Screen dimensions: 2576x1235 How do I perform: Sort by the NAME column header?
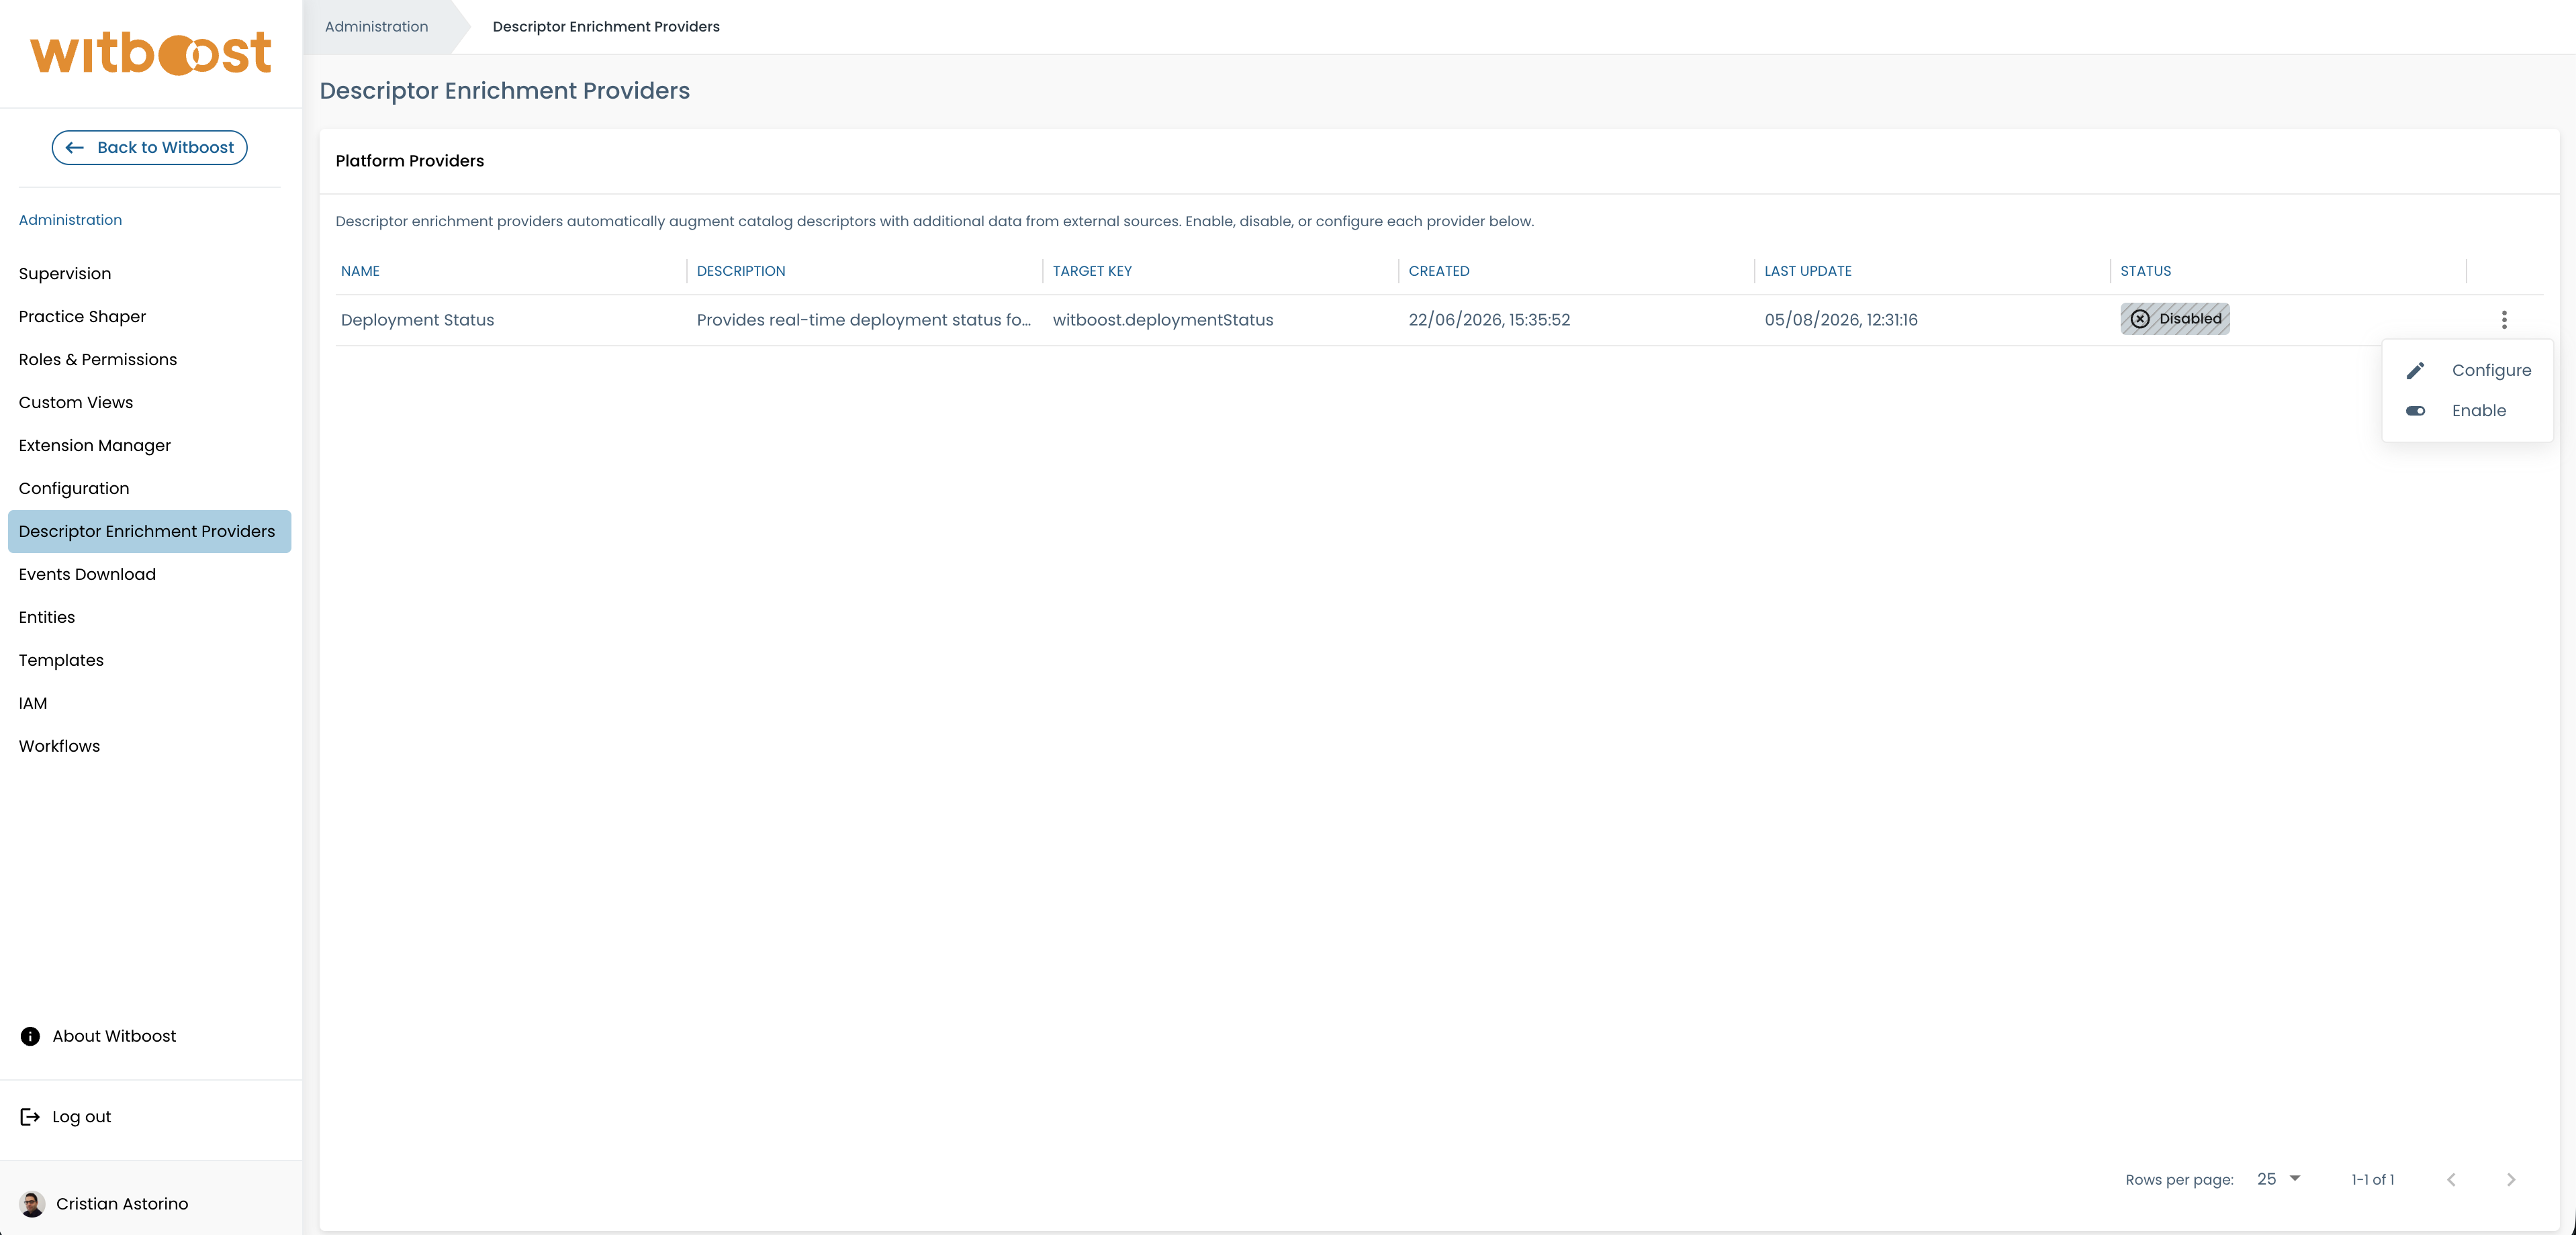pos(360,270)
